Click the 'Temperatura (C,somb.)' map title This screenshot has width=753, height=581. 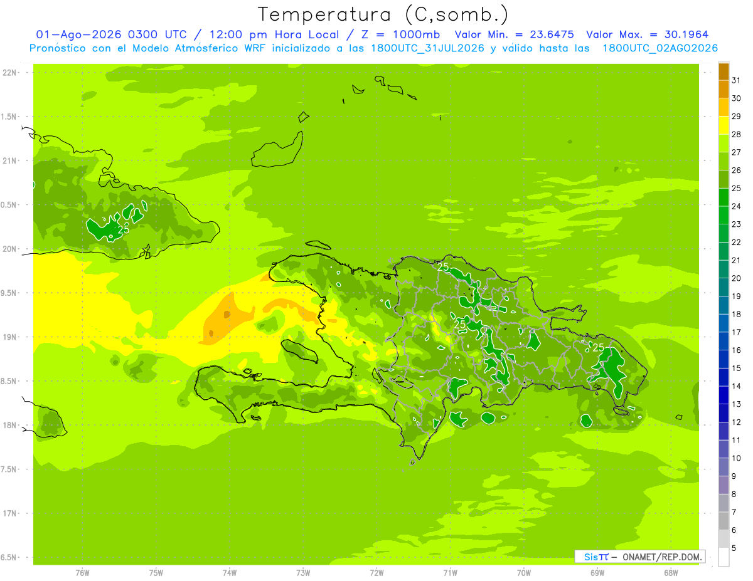pyautogui.click(x=383, y=14)
